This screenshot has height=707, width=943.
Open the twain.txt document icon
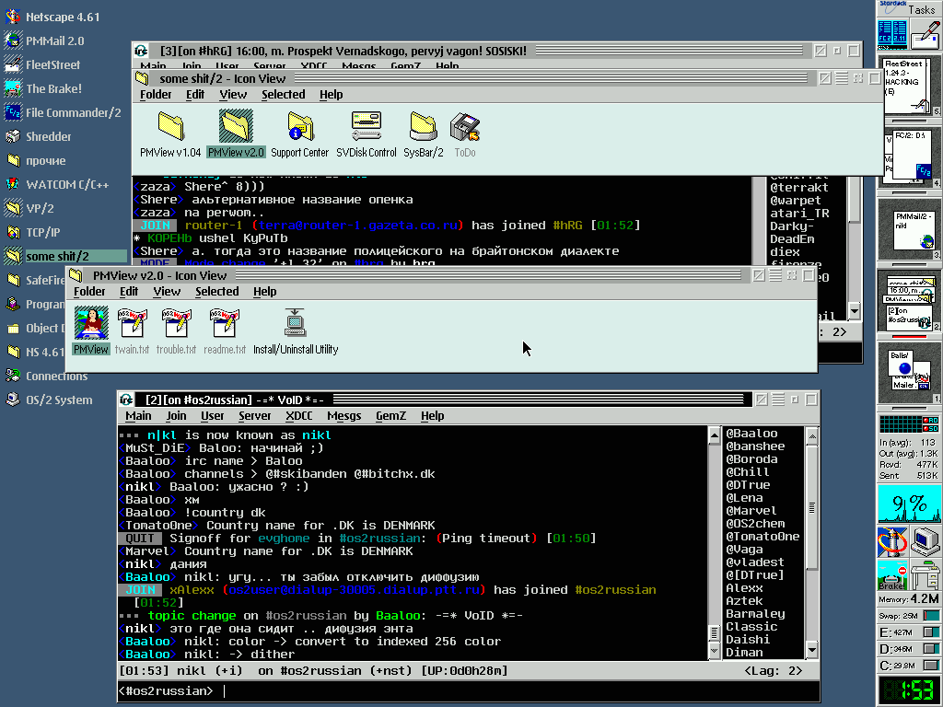[x=132, y=330]
